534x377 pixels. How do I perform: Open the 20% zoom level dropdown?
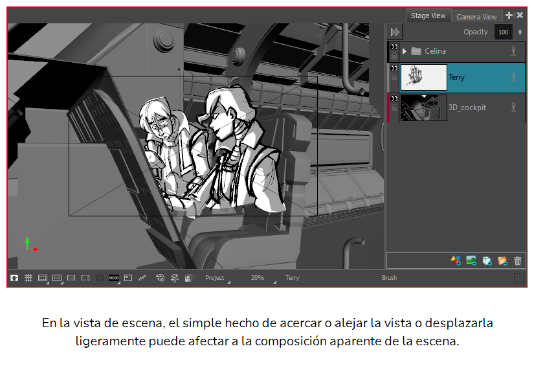tap(260, 278)
